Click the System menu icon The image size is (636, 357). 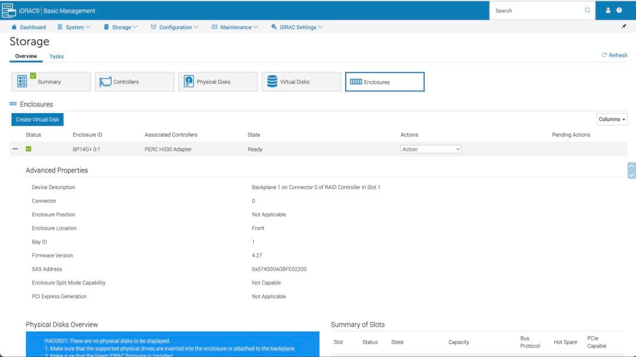click(x=60, y=27)
